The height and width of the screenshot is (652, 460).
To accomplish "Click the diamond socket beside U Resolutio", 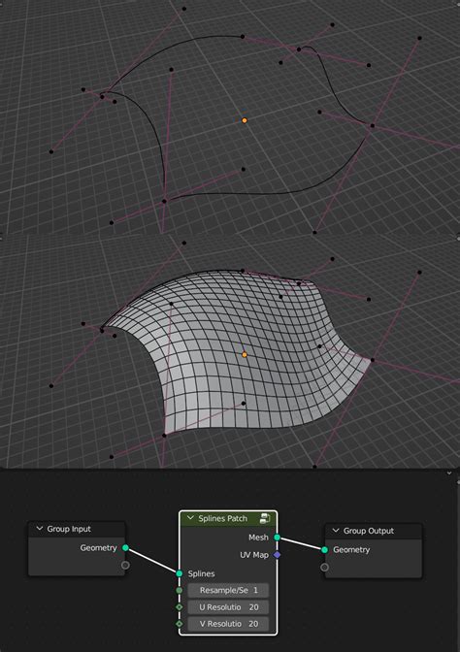I will [x=180, y=607].
